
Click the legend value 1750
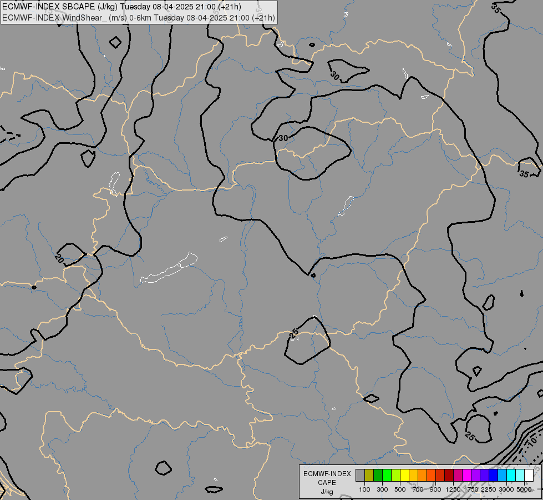(x=471, y=489)
